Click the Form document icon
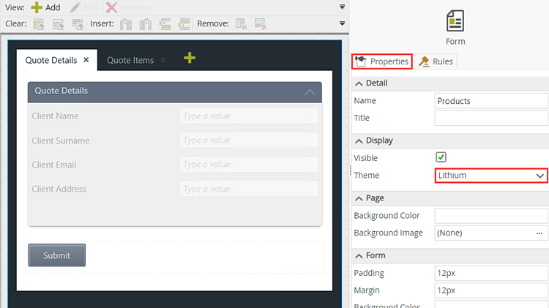This screenshot has width=549, height=308. [455, 21]
